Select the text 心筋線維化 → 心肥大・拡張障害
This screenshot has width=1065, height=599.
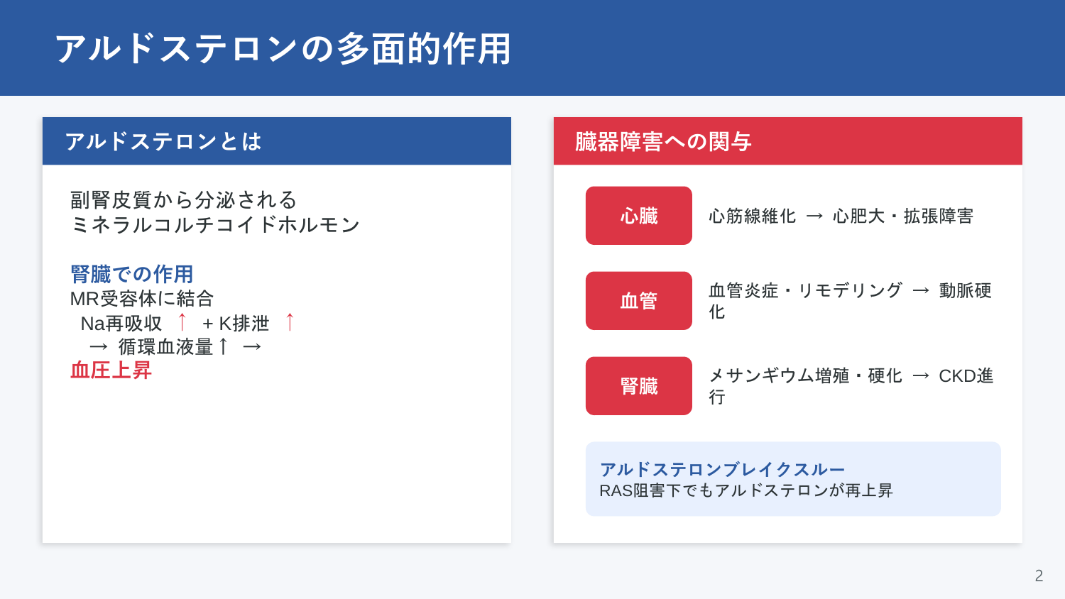pos(841,216)
